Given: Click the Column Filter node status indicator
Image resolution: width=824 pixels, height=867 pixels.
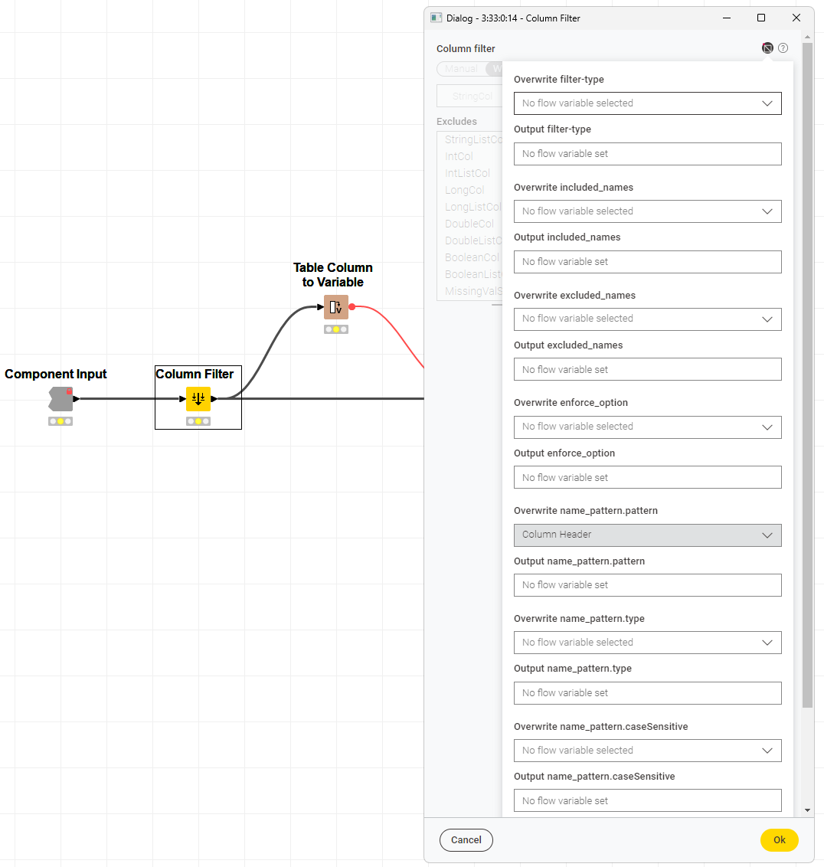Looking at the screenshot, I should point(198,421).
